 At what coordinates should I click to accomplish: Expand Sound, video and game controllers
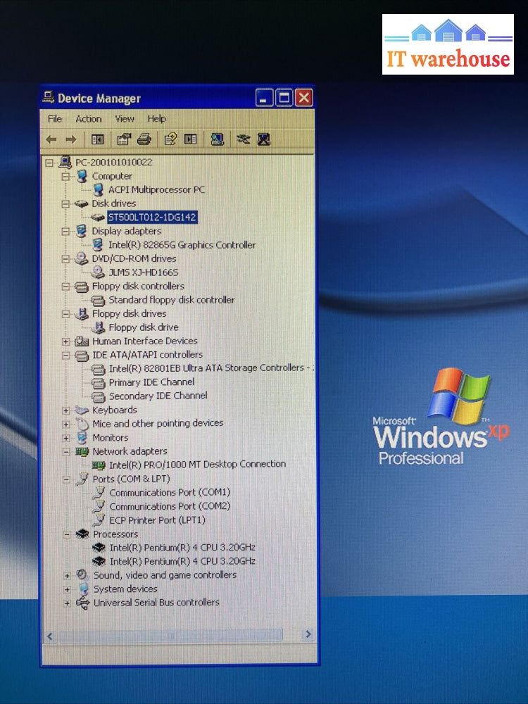coord(67,576)
